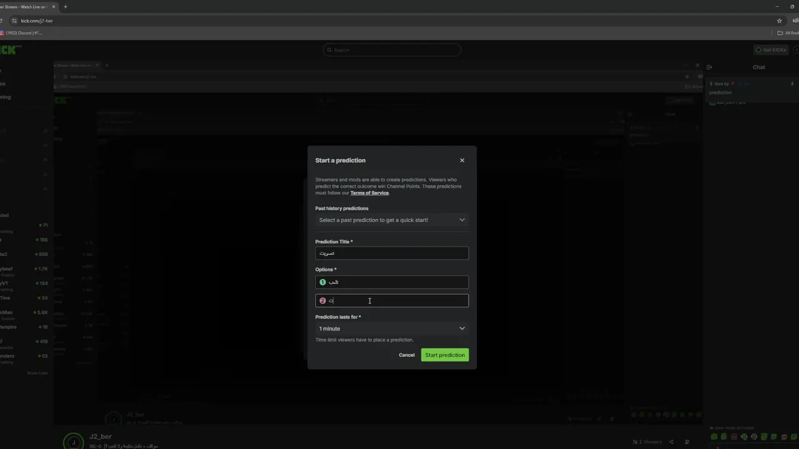
Task: Click the J2_ber channel name
Action: pyautogui.click(x=100, y=437)
